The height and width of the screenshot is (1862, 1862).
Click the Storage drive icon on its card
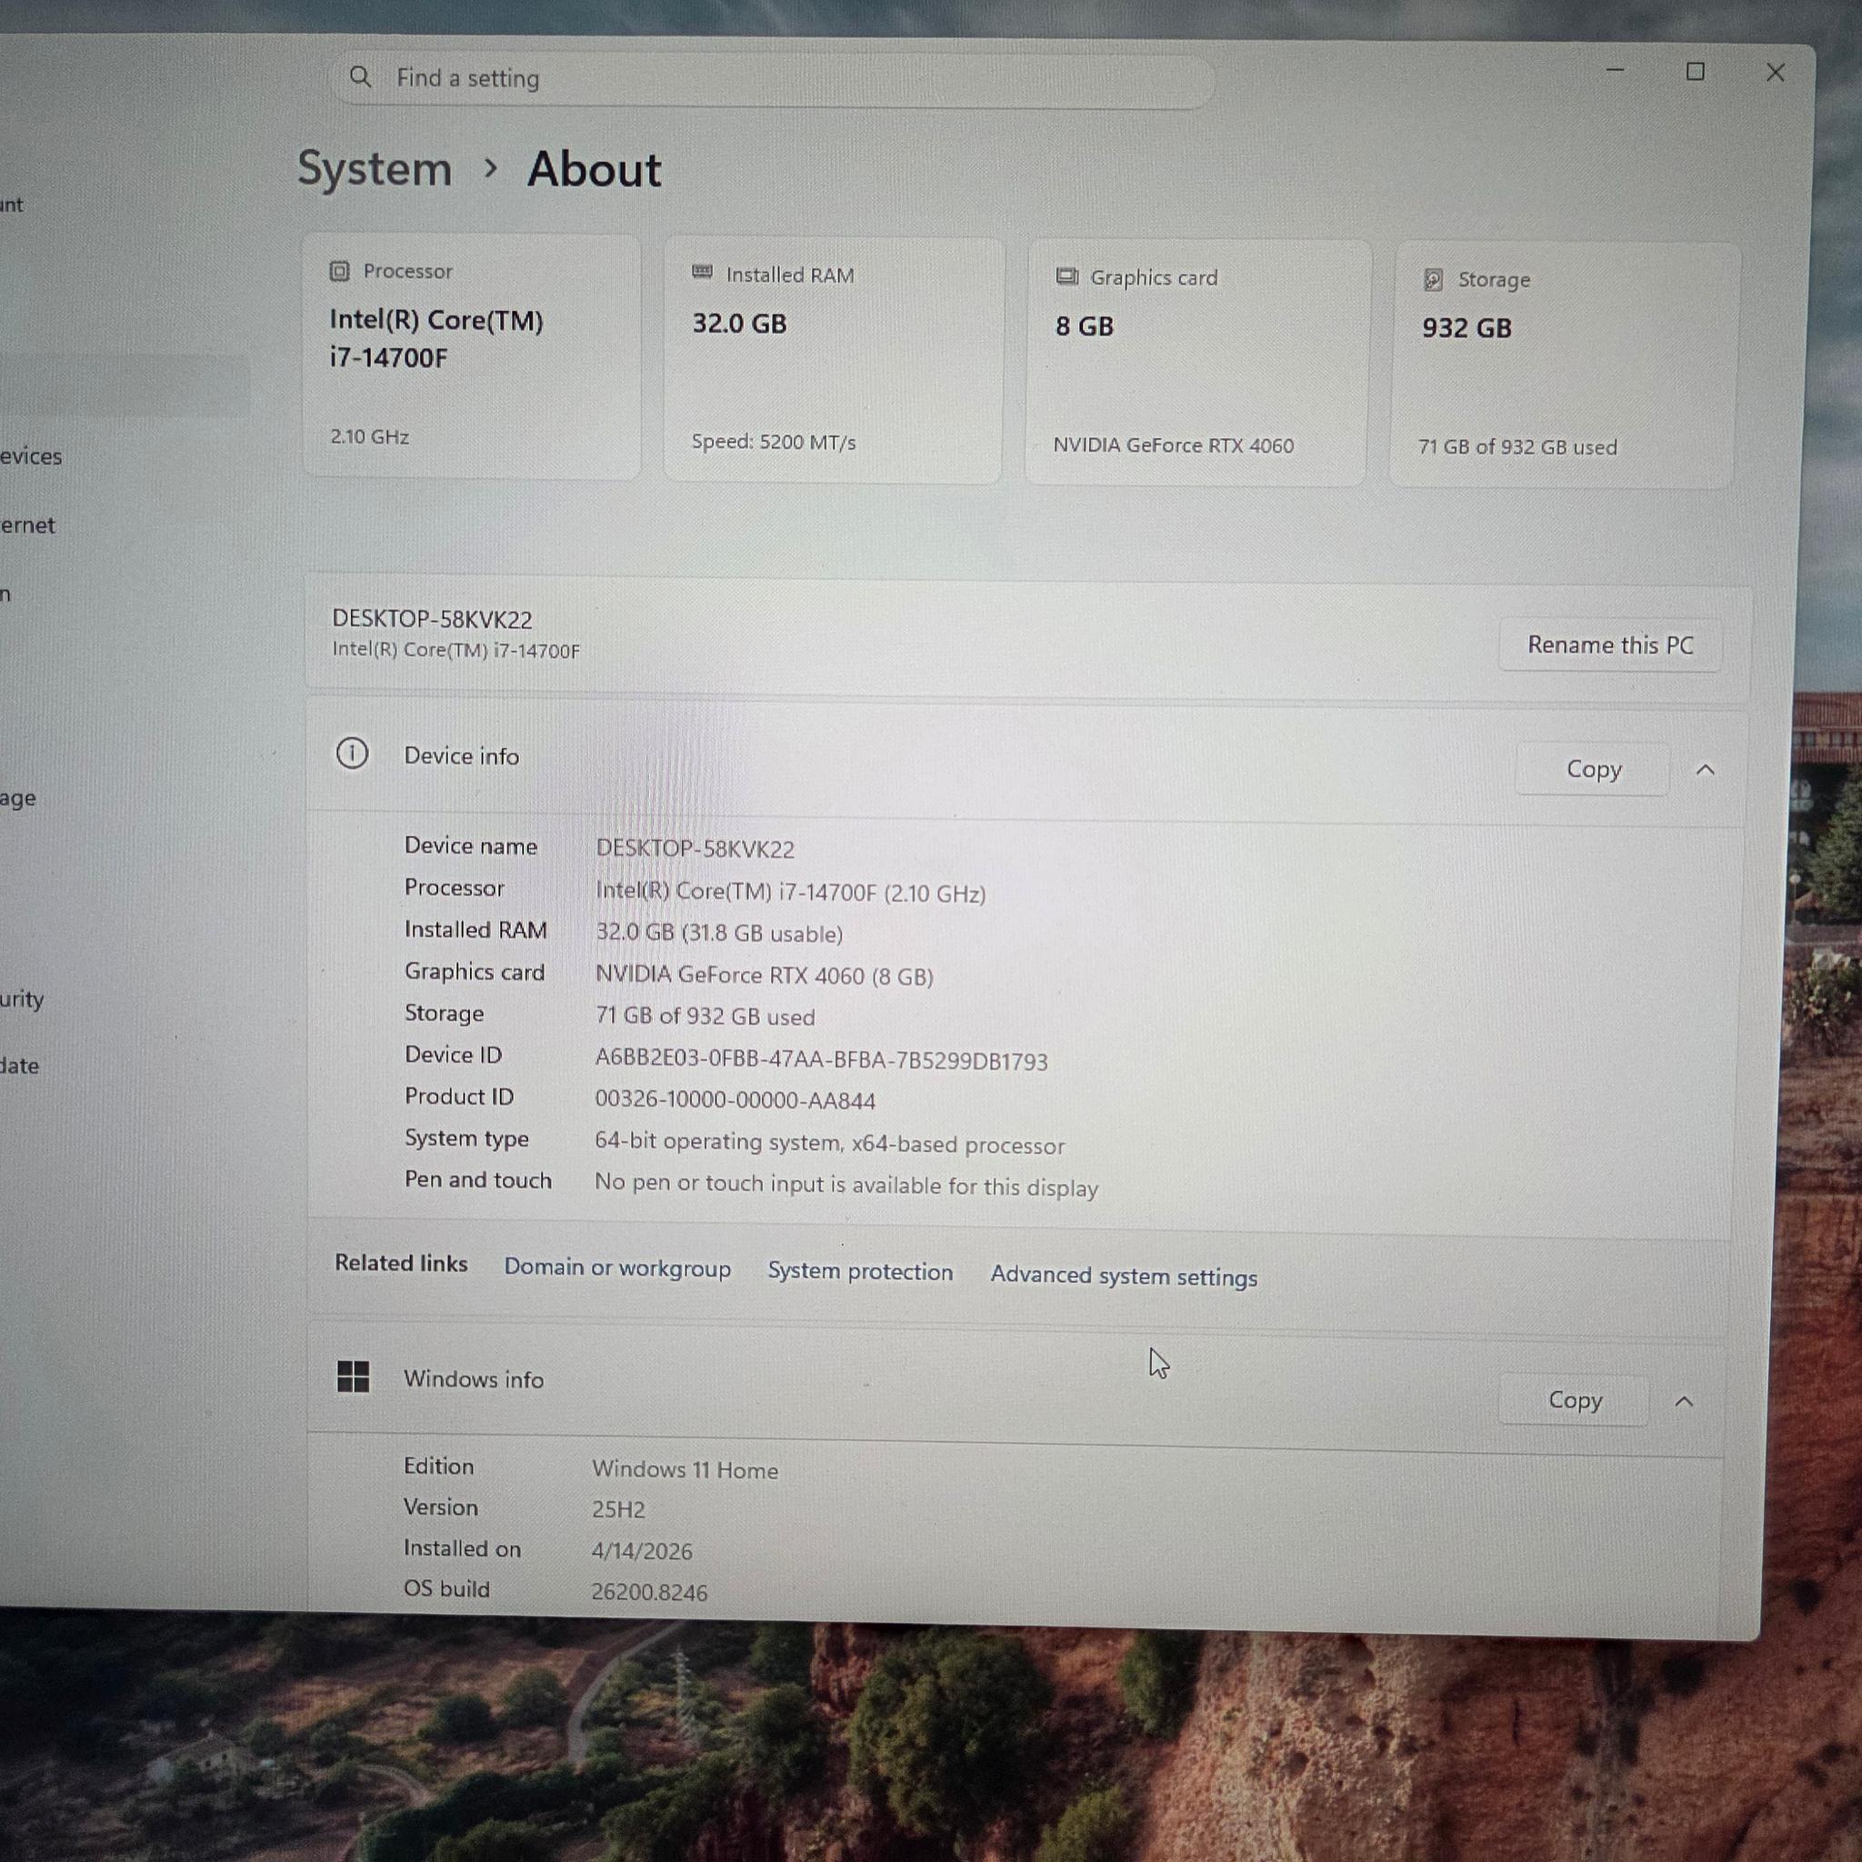coord(1433,279)
